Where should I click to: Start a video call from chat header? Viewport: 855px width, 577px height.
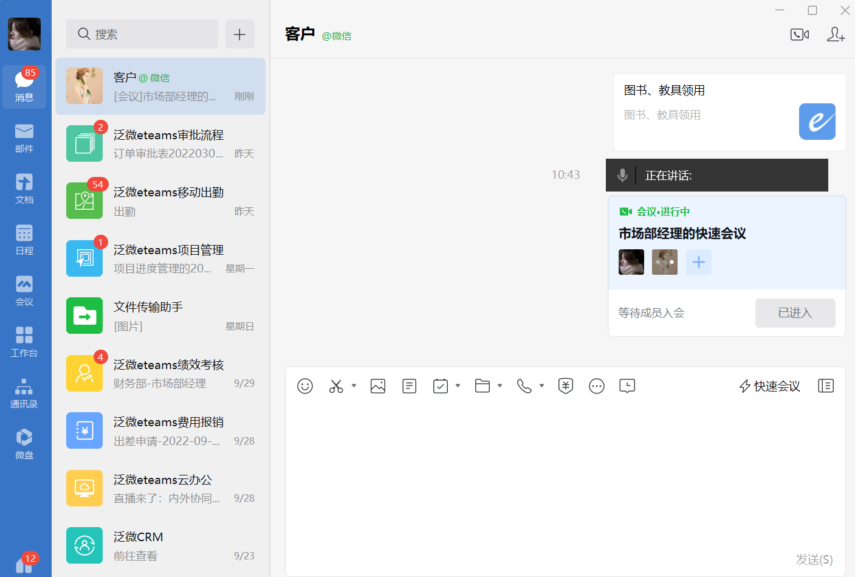pyautogui.click(x=799, y=35)
